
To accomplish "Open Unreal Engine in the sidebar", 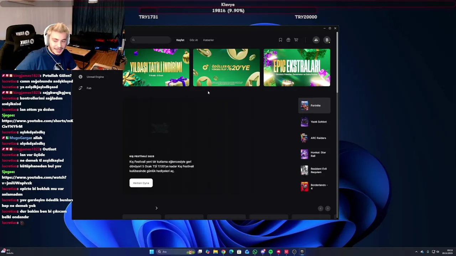I will click(x=95, y=77).
